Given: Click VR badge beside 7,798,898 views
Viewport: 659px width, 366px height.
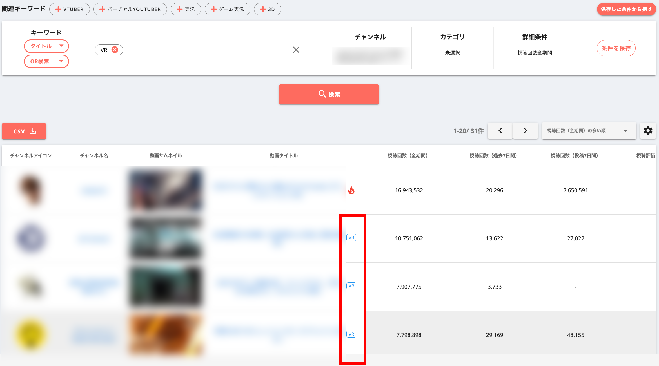Looking at the screenshot, I should tap(351, 334).
